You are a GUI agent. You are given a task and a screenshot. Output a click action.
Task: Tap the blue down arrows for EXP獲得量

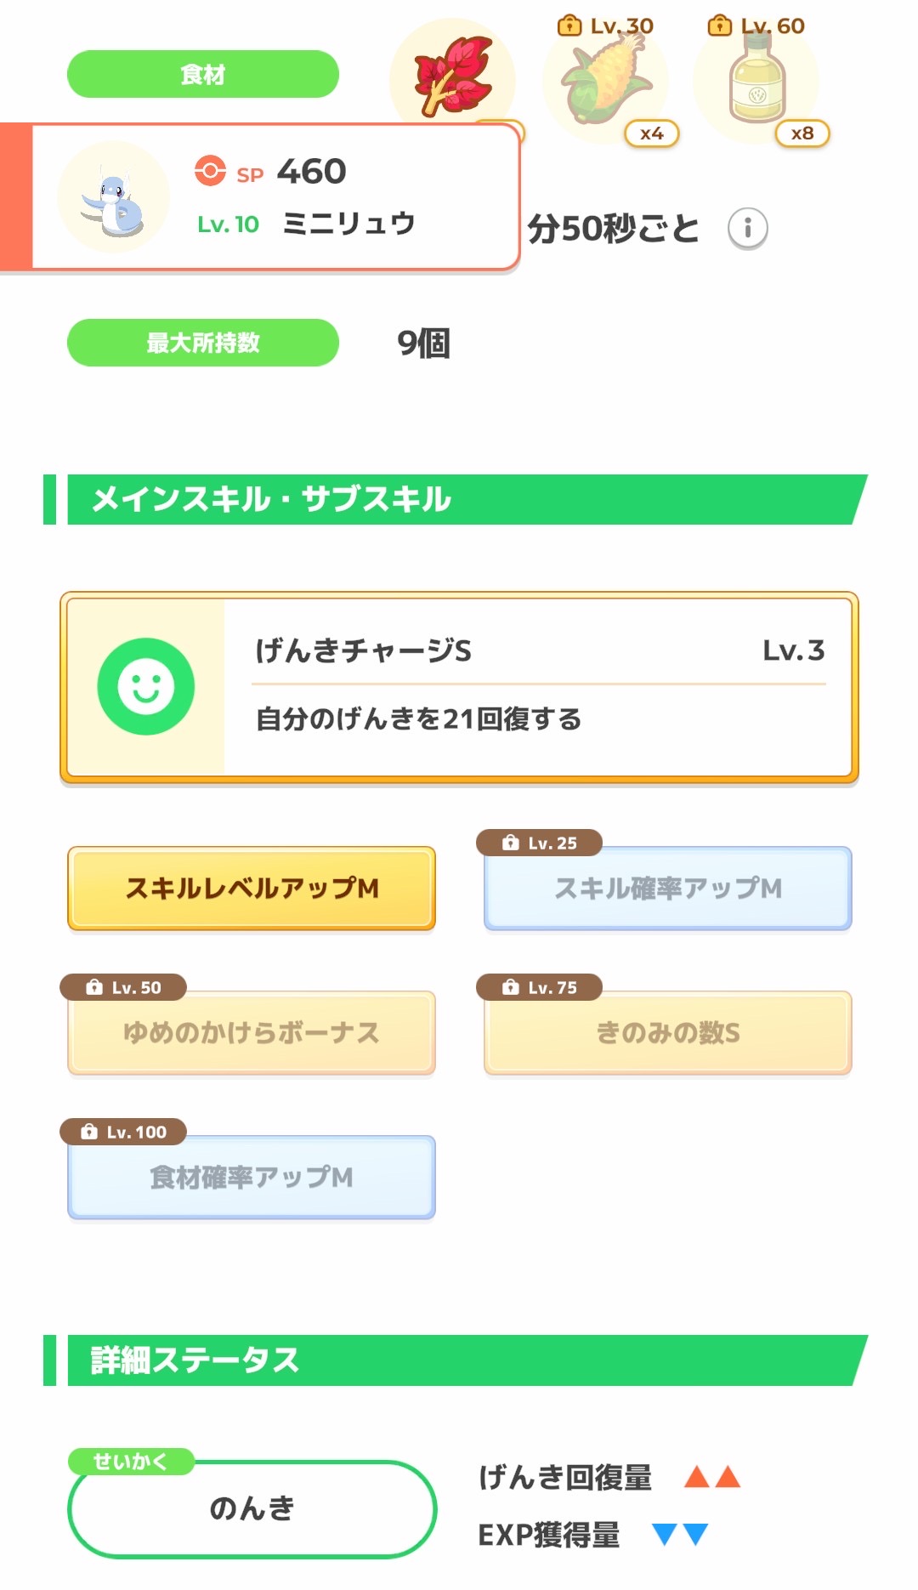click(x=680, y=1534)
